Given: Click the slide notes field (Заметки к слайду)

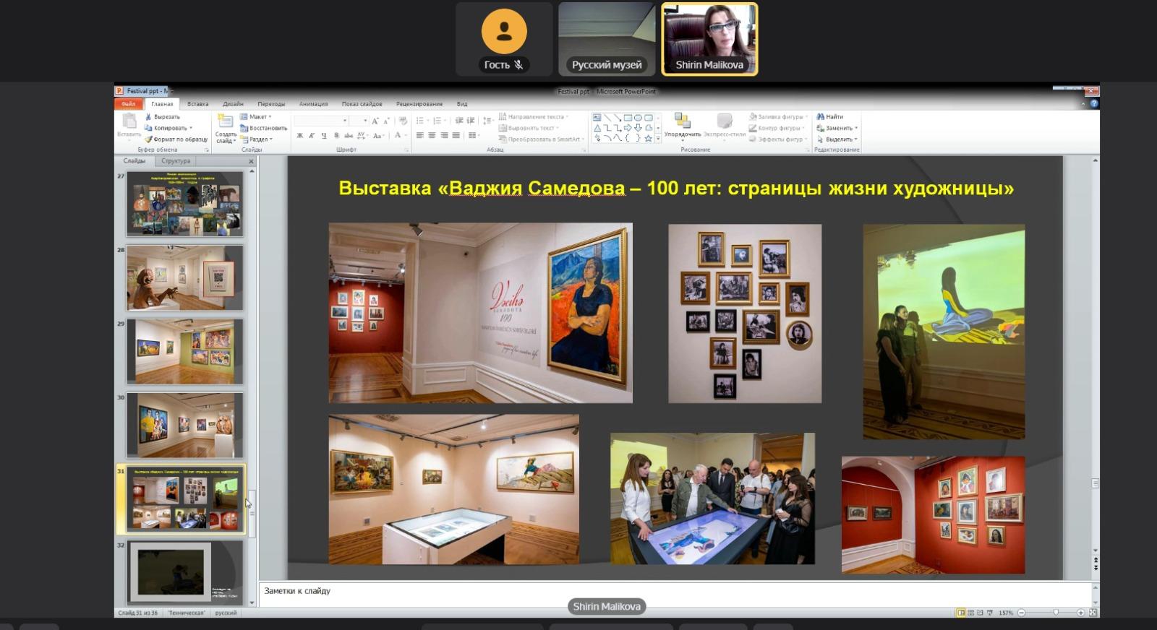Looking at the screenshot, I should pos(676,591).
